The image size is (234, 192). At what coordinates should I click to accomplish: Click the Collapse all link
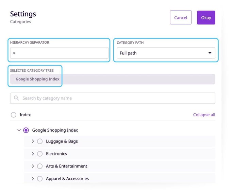(x=204, y=115)
